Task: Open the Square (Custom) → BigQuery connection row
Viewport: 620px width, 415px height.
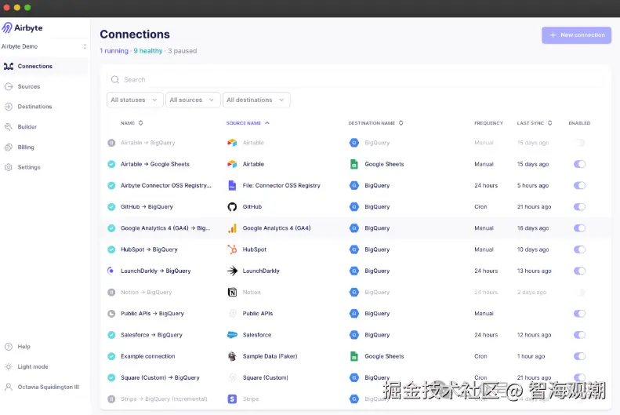Action: (x=355, y=377)
